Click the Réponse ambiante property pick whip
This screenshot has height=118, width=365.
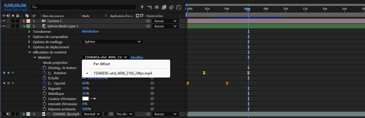(x=152, y=109)
